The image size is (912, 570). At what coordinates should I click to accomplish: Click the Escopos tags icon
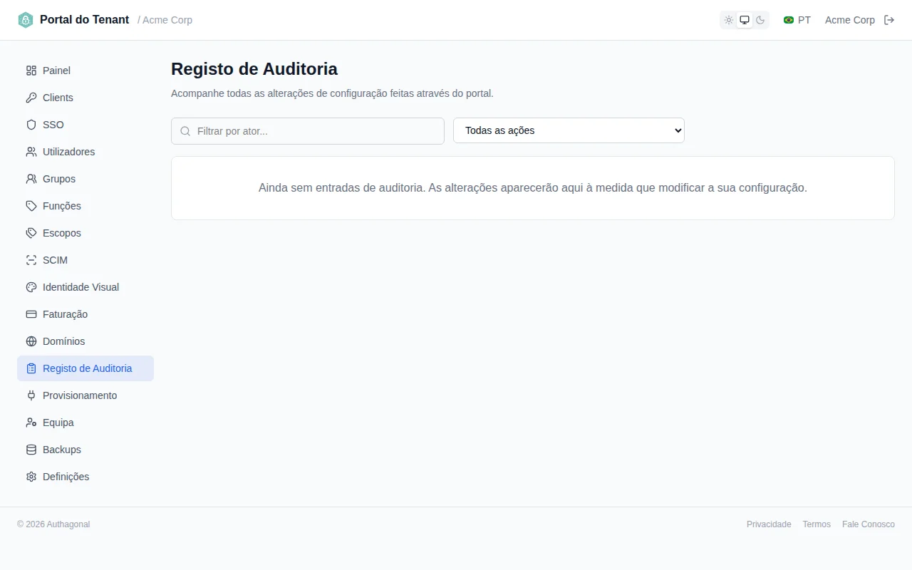click(x=31, y=233)
